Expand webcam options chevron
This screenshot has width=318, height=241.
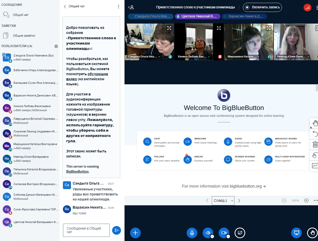tap(228, 237)
